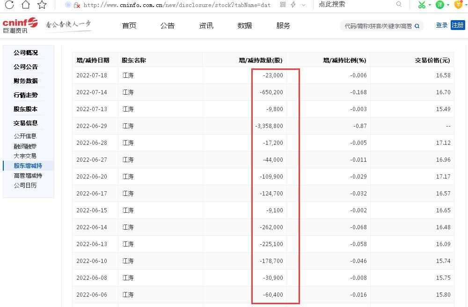Open 股东增减持 sidebar link
The width and height of the screenshot is (468, 307).
28,165
